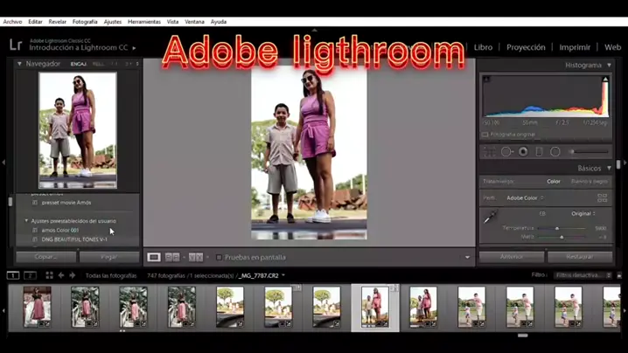Collapse the Histograma panel
Viewport: 628px width, 353px height.
tap(609, 65)
